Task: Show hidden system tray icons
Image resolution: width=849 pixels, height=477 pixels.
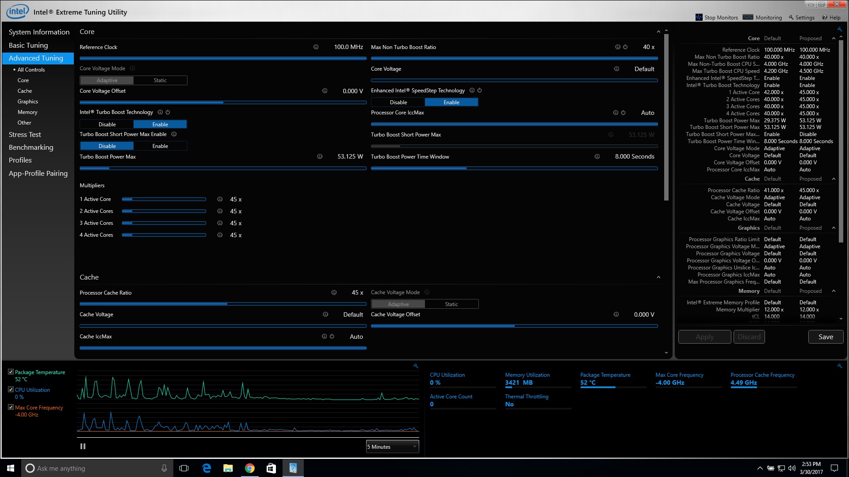Action: click(x=760, y=468)
